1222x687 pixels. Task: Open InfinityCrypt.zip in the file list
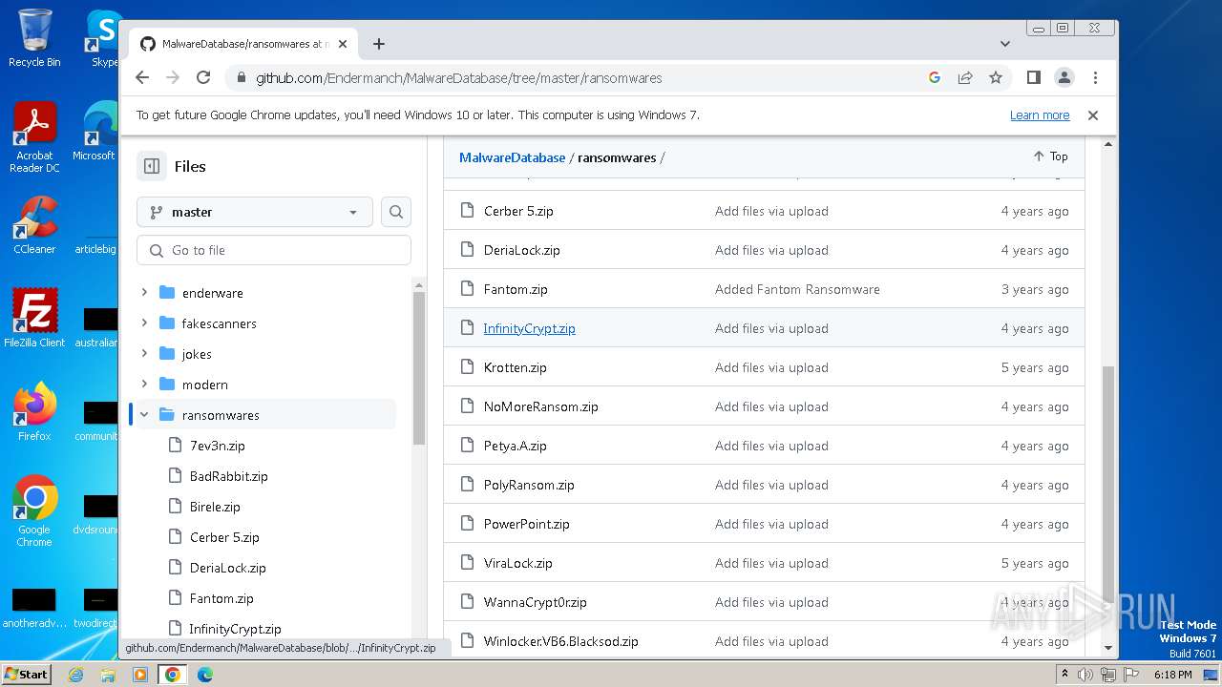[529, 328]
